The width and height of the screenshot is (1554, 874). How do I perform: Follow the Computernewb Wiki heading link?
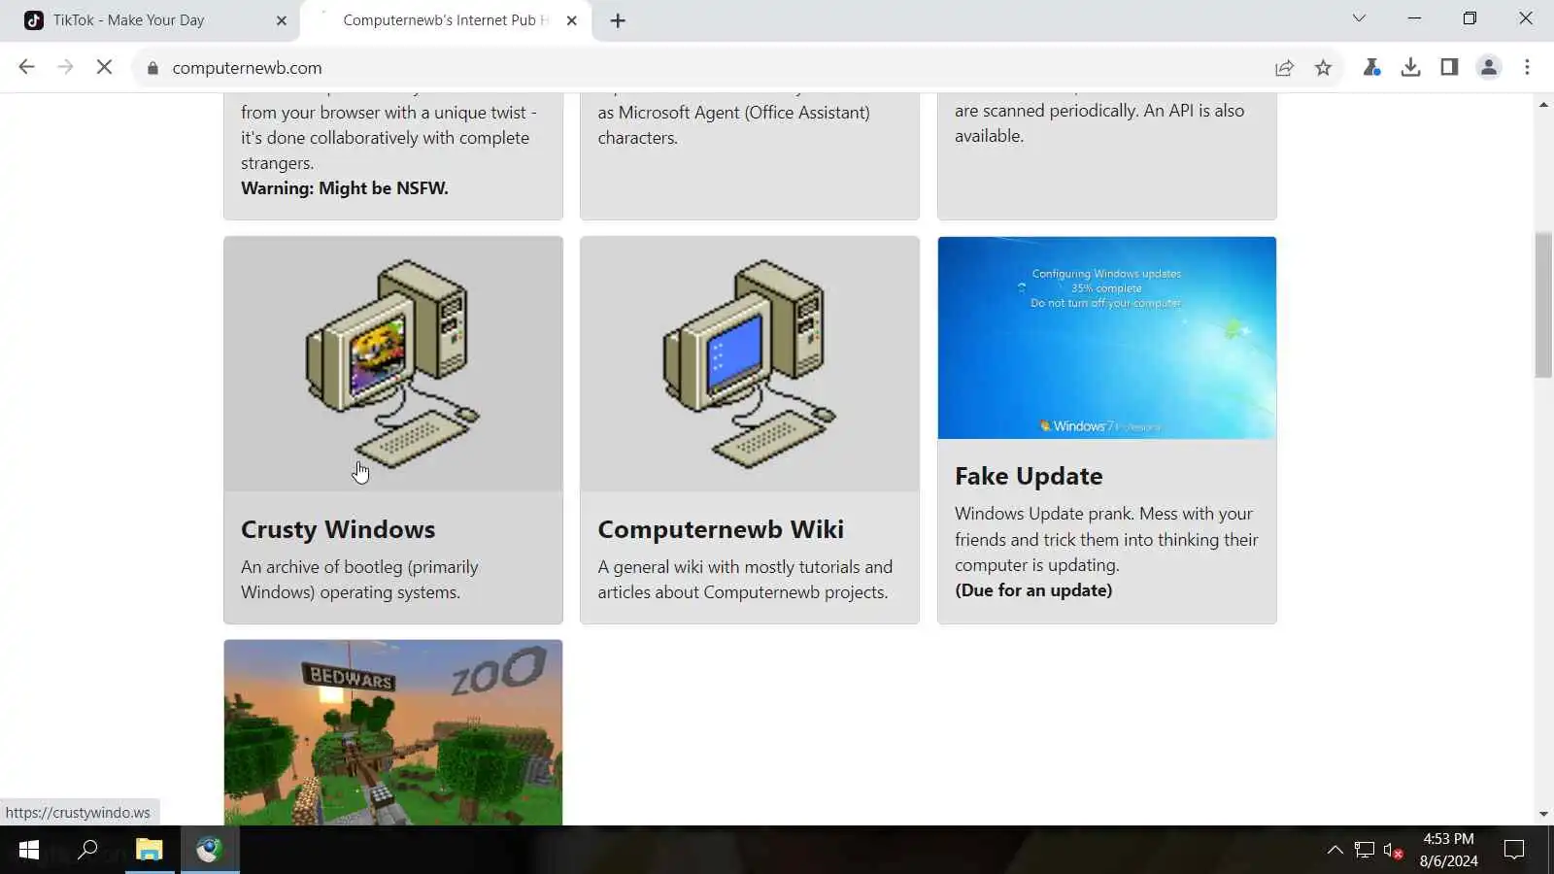[721, 529]
